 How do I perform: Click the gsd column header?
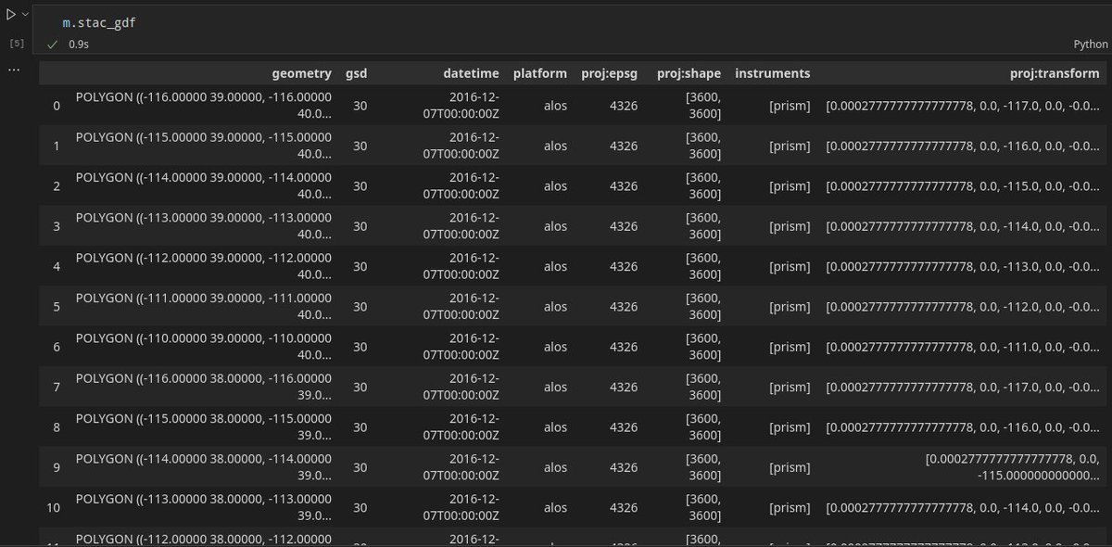(x=356, y=73)
